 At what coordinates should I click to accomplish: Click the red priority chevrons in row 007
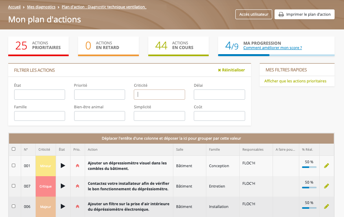pos(77,186)
